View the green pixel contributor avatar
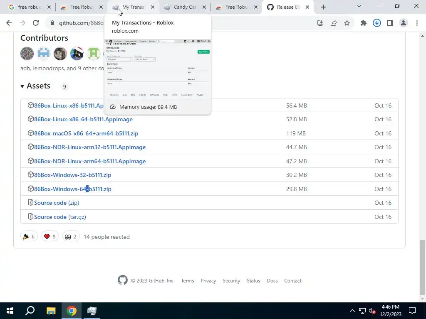Screen dimensions: 426x319 [x=94, y=53]
